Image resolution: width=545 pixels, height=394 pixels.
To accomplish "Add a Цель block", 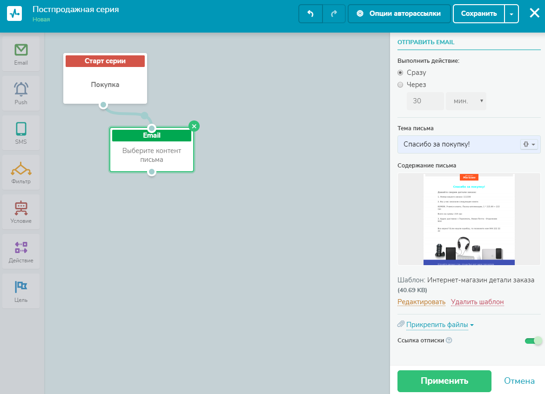I will click(21, 291).
